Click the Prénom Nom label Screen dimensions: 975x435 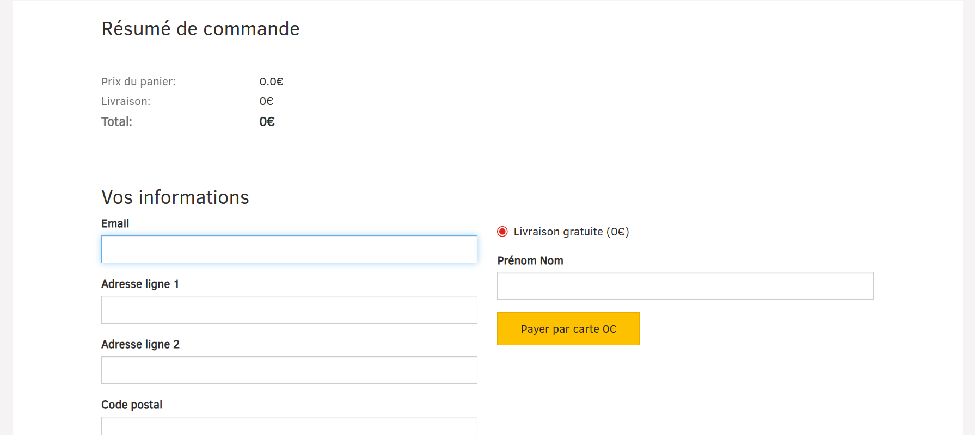click(x=530, y=260)
